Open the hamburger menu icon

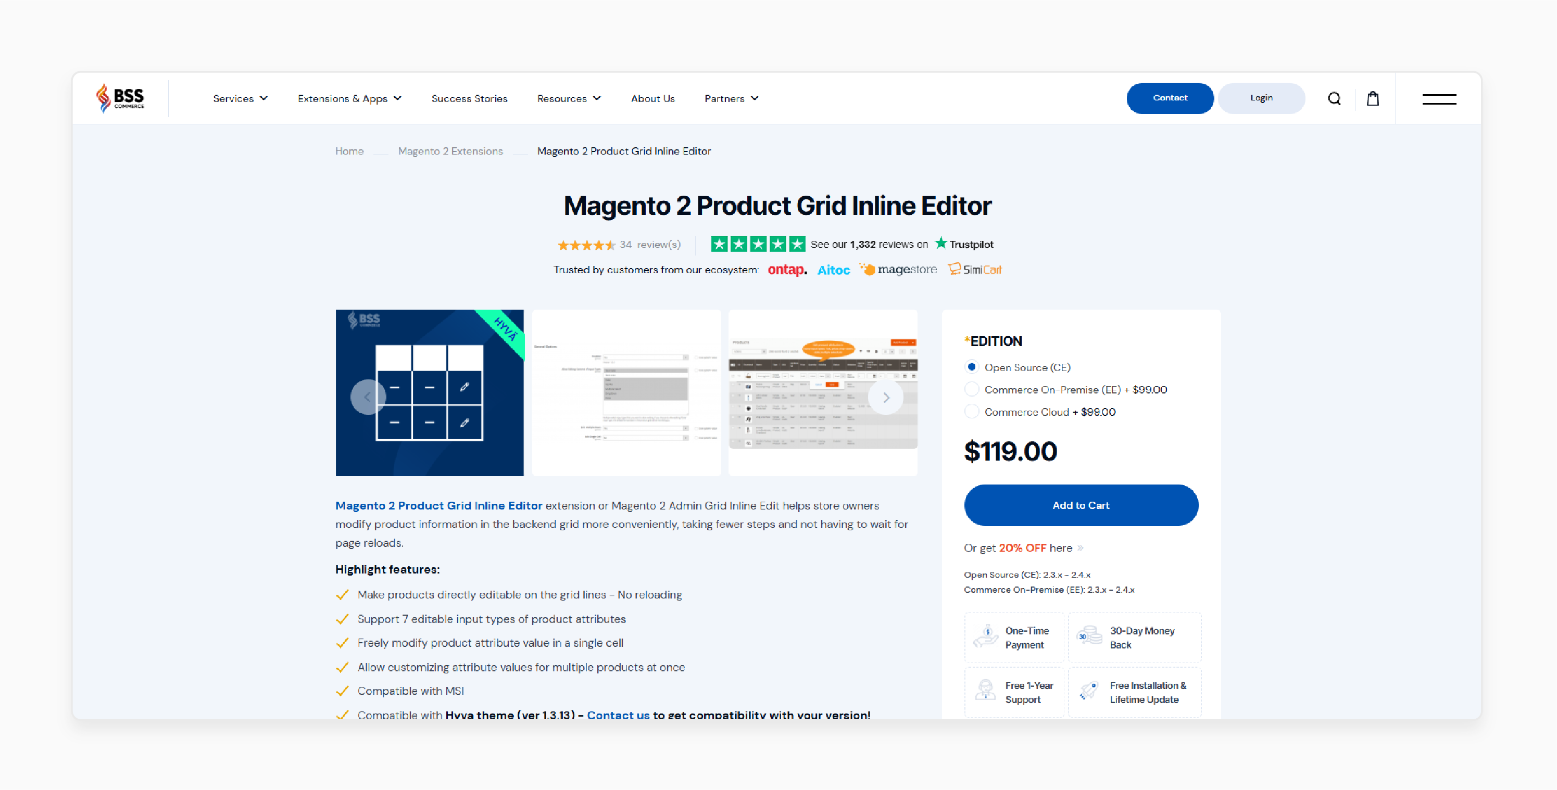[x=1439, y=99]
